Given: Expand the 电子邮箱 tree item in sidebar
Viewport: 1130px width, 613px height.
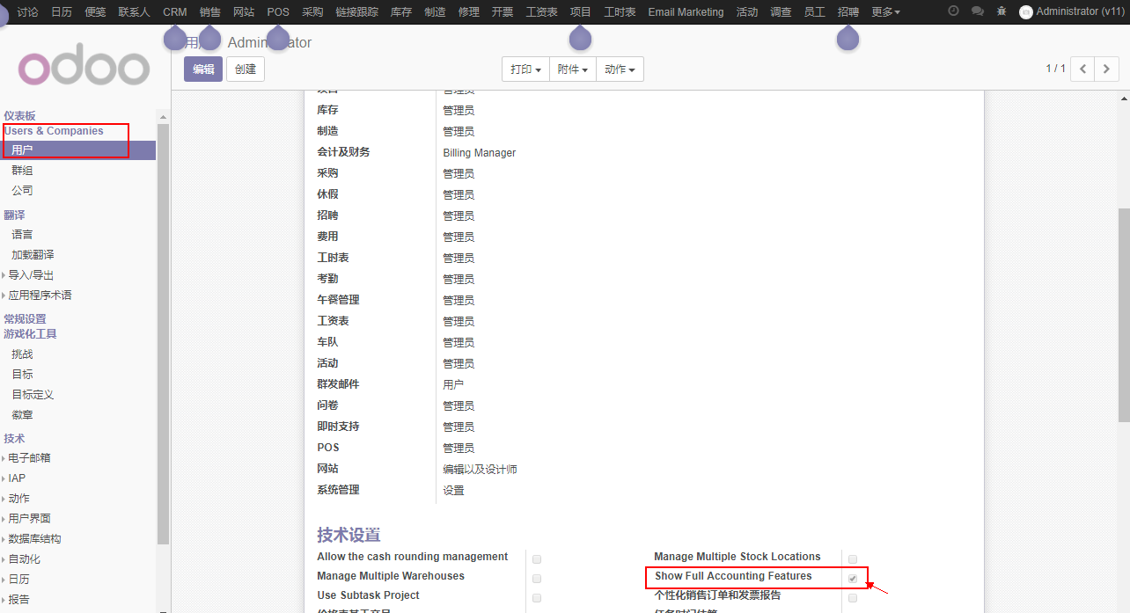Looking at the screenshot, I should pos(4,458).
